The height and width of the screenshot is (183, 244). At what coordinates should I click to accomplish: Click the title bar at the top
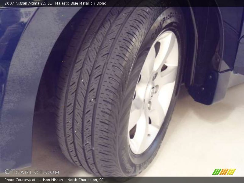122,4
